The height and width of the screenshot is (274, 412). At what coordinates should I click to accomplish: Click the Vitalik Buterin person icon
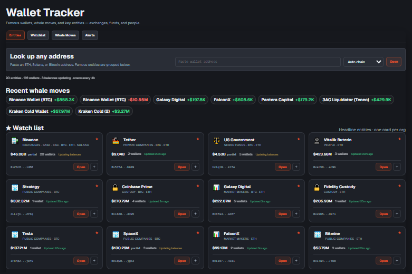317,141
